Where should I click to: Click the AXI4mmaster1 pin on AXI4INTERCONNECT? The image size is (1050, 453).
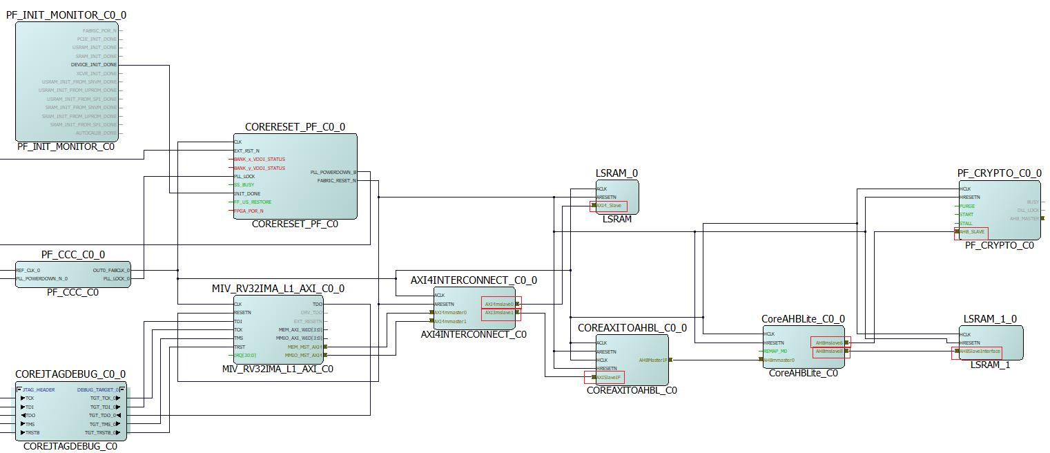pos(449,321)
